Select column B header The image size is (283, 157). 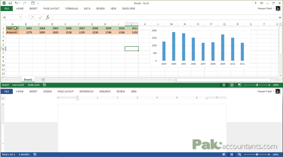[26, 24]
